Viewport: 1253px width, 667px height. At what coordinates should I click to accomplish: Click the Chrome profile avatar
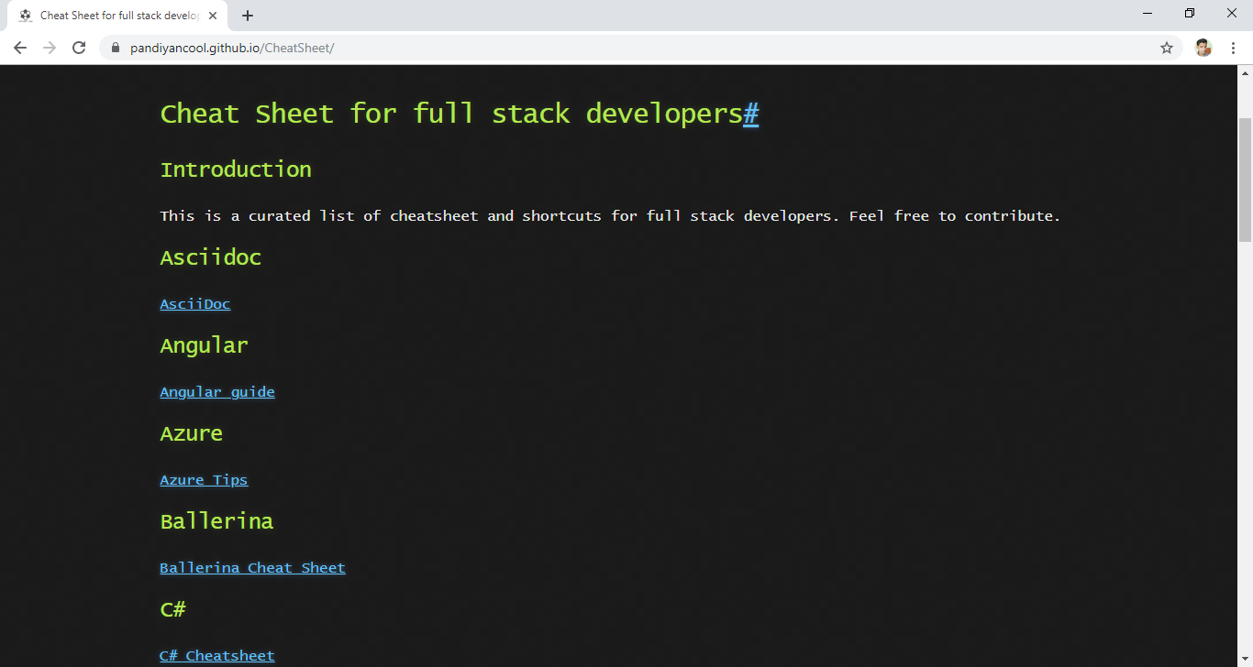point(1203,47)
